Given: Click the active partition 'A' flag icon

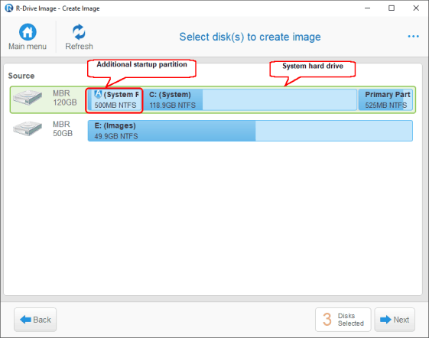Looking at the screenshot, I should coord(98,94).
